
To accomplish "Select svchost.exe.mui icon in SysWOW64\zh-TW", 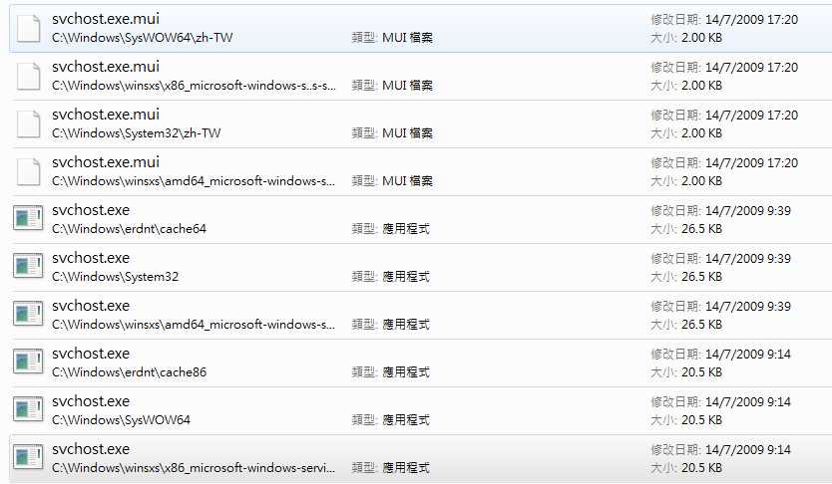I will click(x=28, y=28).
